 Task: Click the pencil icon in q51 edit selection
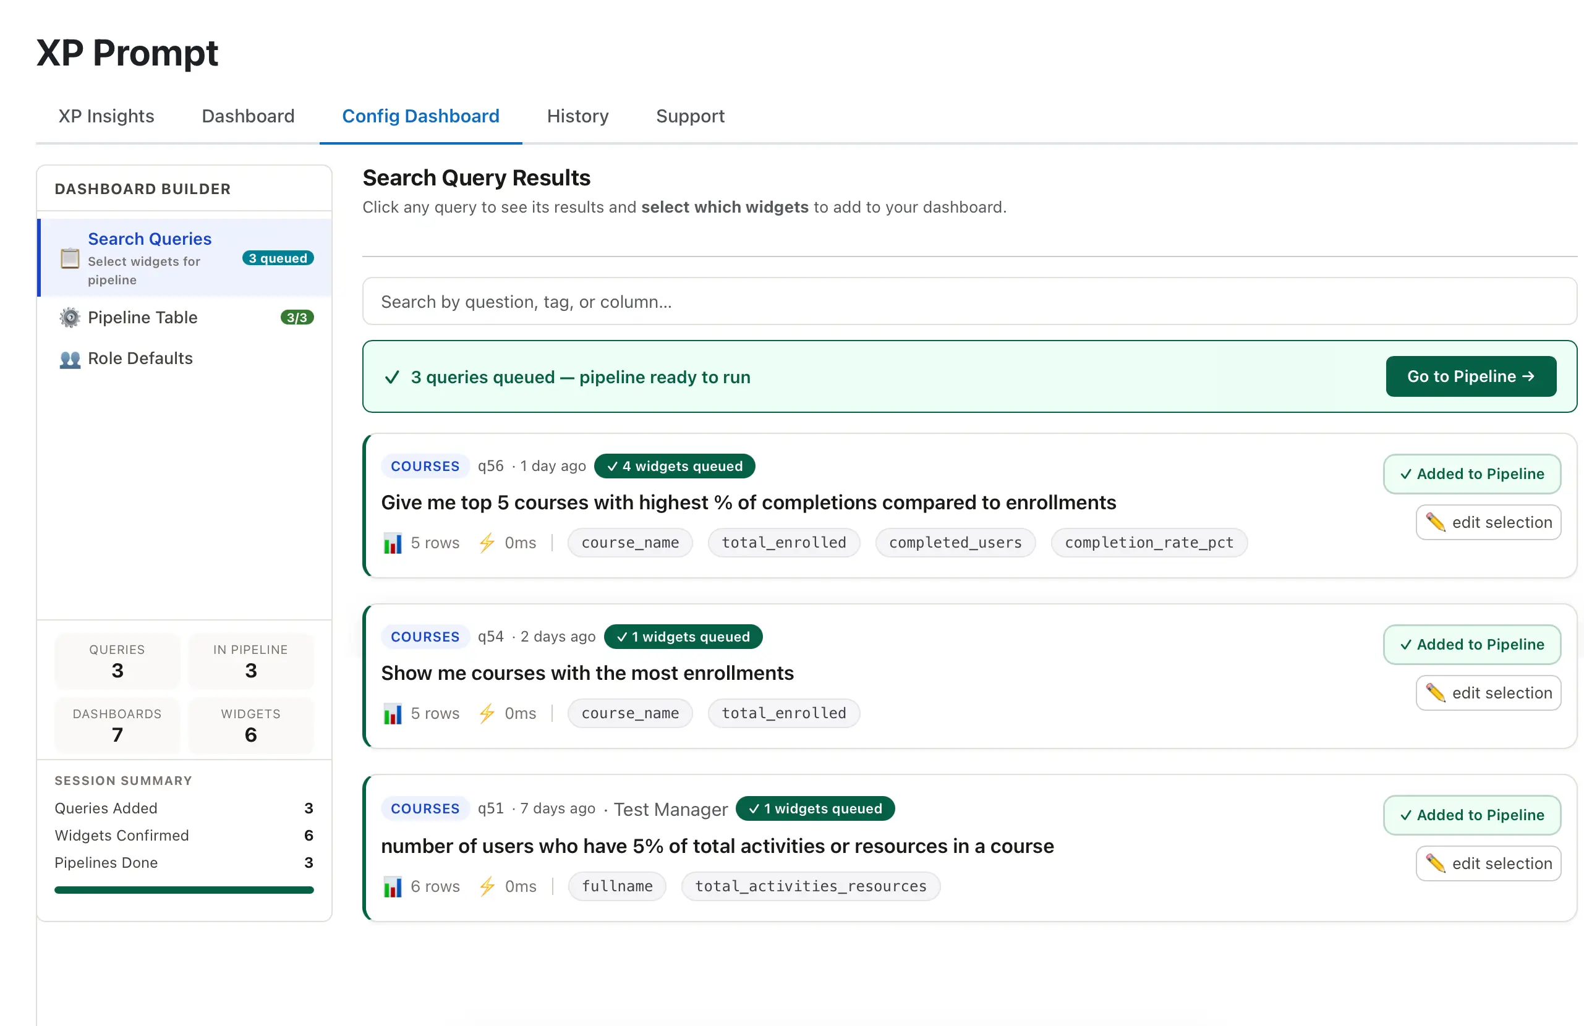pos(1436,864)
